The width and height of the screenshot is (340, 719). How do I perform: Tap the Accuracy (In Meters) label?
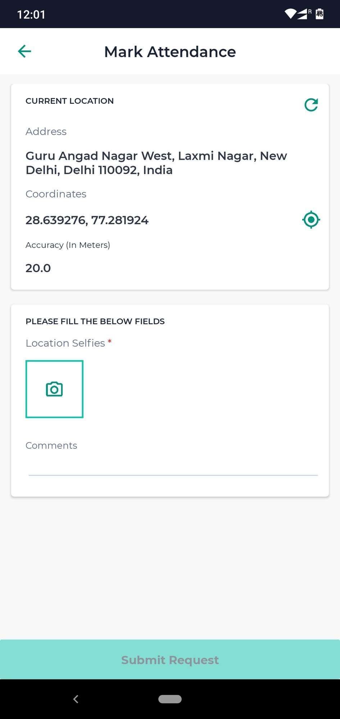pos(68,245)
